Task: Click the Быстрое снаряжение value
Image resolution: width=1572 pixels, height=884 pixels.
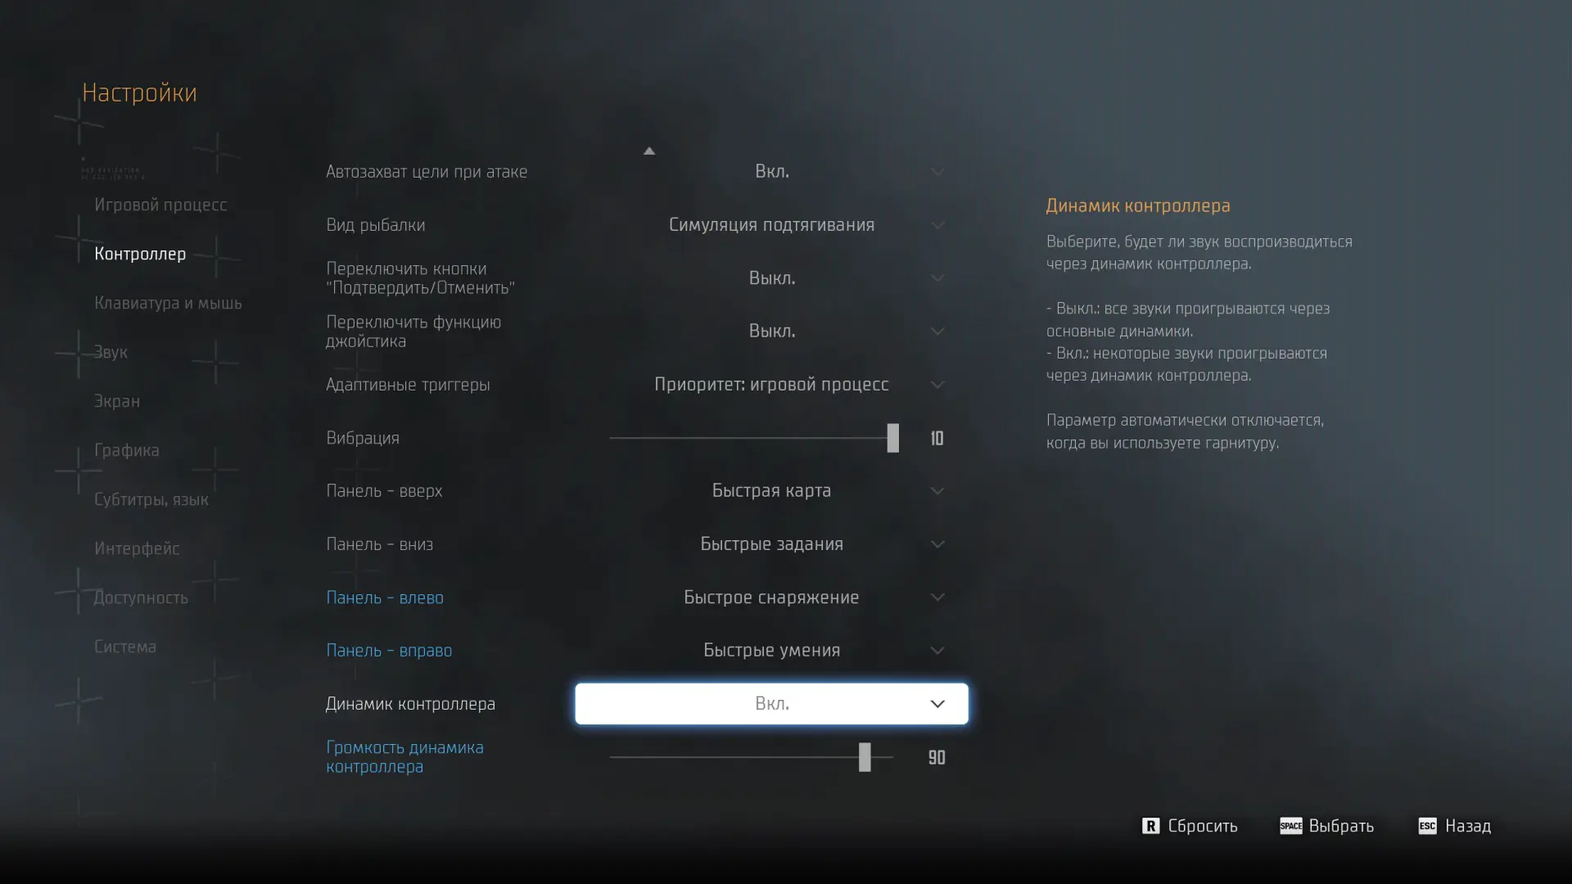Action: 771,598
